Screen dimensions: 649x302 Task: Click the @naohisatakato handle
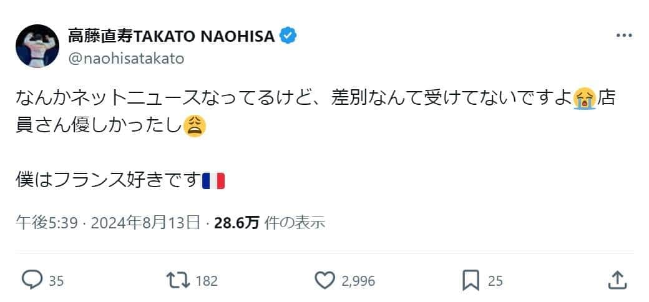tap(126, 58)
